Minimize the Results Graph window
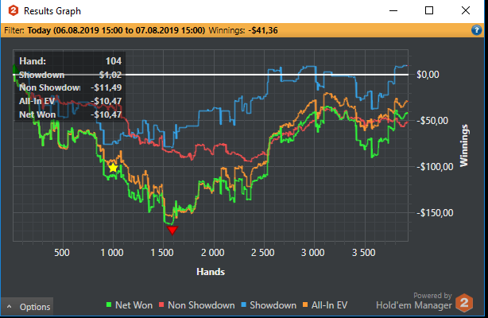The height and width of the screenshot is (318, 488). 393,10
